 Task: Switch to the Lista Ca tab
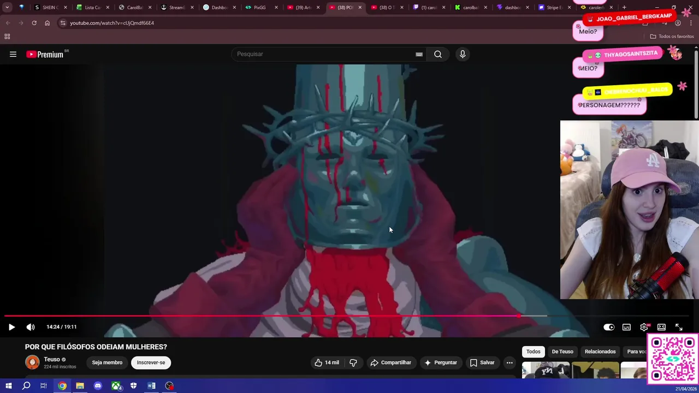(93, 8)
